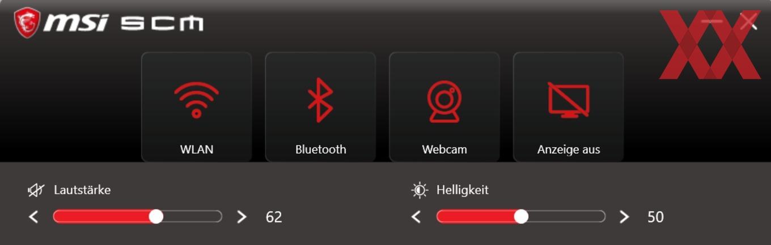Click the Helligkeit slider handle
The height and width of the screenshot is (245, 771).
click(521, 216)
